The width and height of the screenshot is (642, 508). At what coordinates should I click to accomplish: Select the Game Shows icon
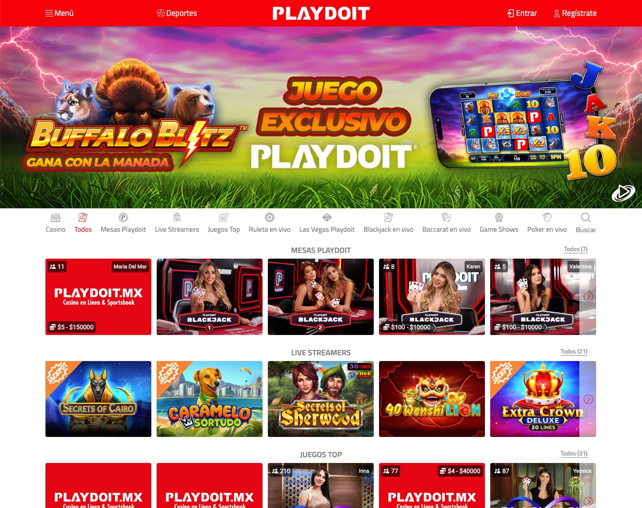pyautogui.click(x=499, y=217)
